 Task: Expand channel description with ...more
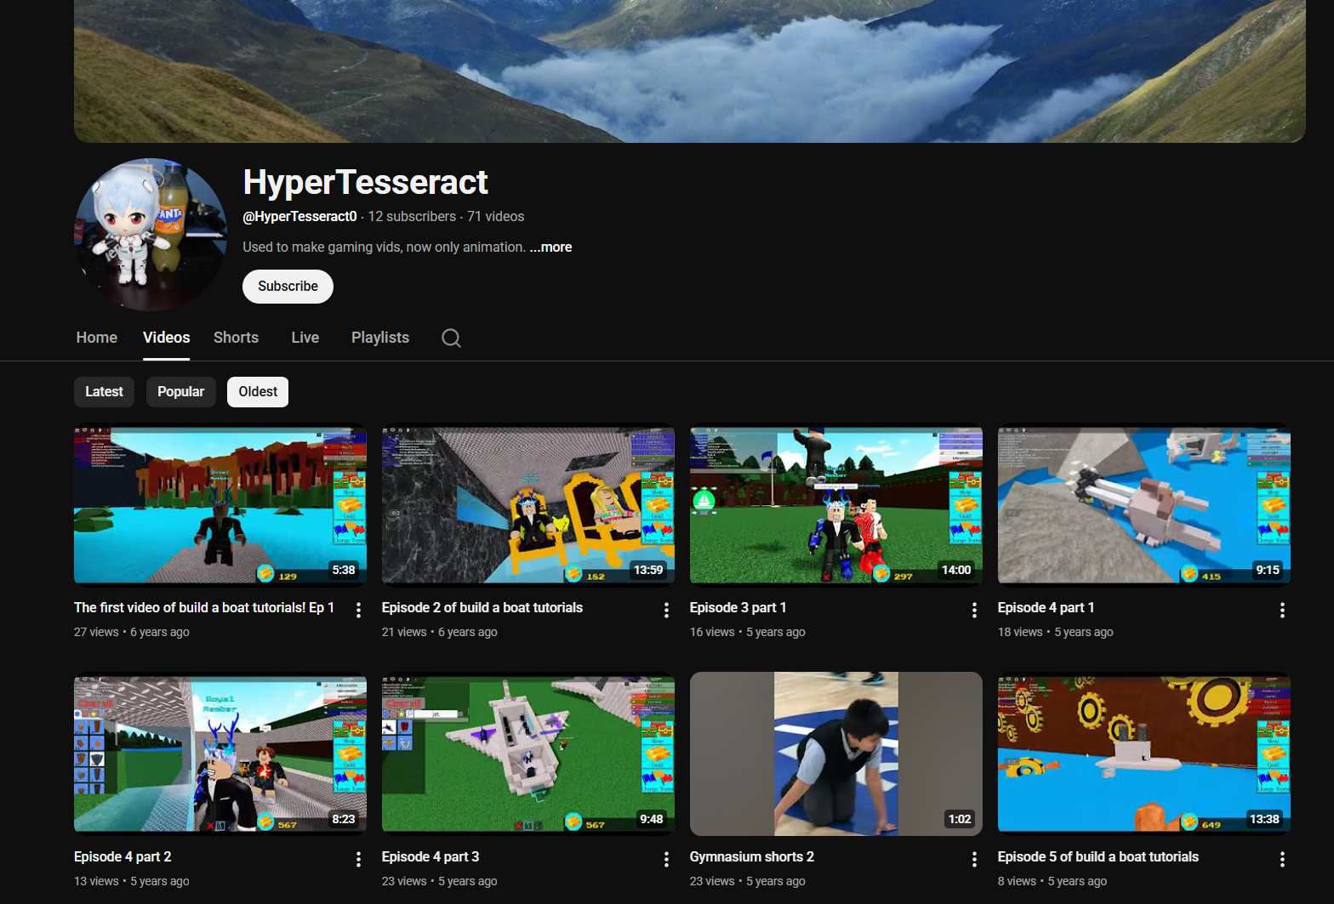click(x=551, y=247)
